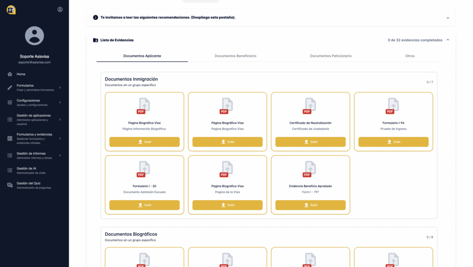This screenshot has height=267, width=473.
Task: Open the Home sidebar icon
Action: [x=10, y=74]
